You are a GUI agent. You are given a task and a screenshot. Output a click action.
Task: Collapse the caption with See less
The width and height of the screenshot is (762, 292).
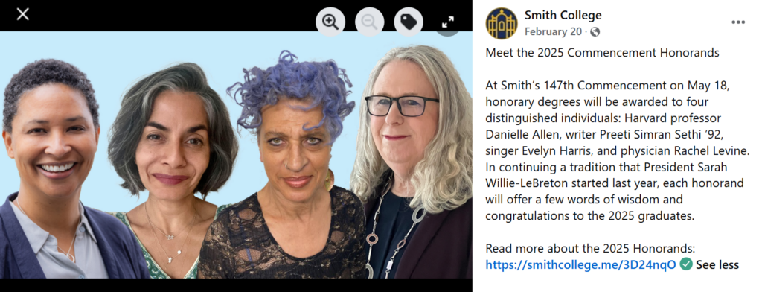pyautogui.click(x=717, y=264)
